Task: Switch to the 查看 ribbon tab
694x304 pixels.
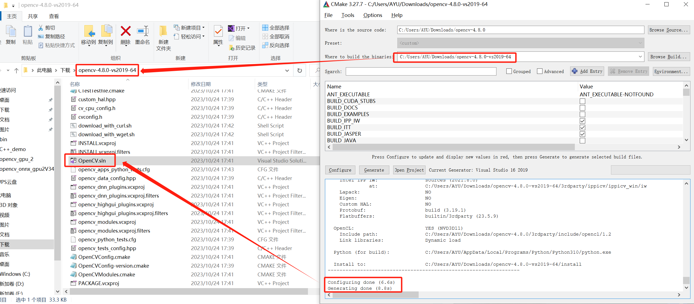Action: [54, 16]
